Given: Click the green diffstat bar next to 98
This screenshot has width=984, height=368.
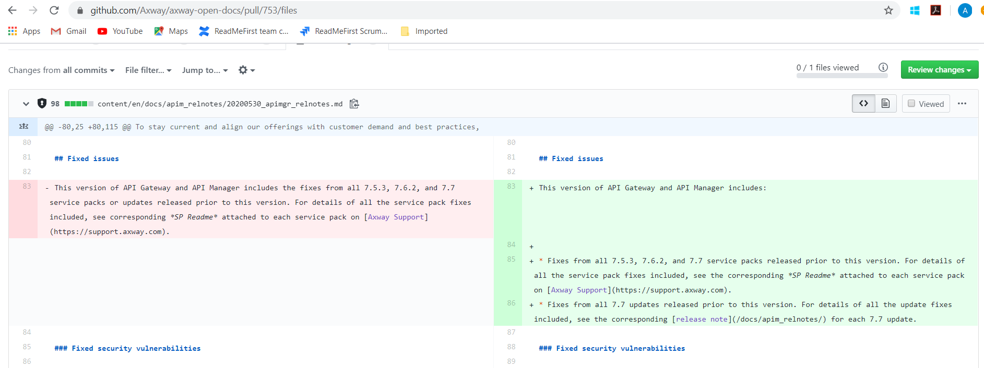Looking at the screenshot, I should pyautogui.click(x=79, y=104).
